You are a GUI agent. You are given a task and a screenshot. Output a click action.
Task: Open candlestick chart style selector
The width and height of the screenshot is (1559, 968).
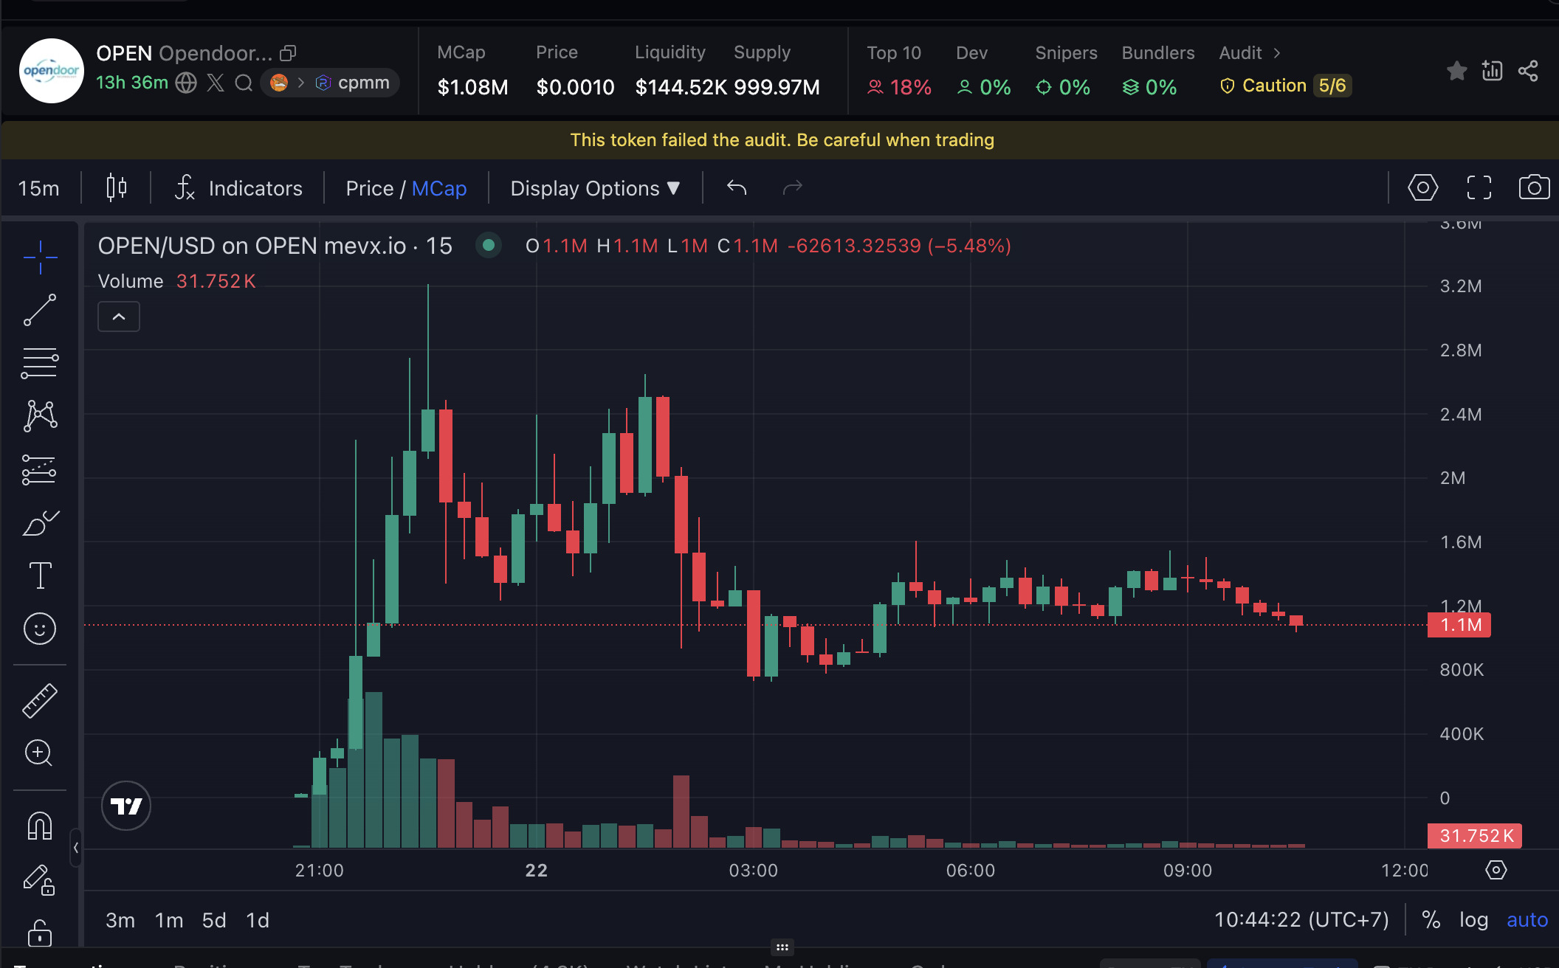pos(117,187)
